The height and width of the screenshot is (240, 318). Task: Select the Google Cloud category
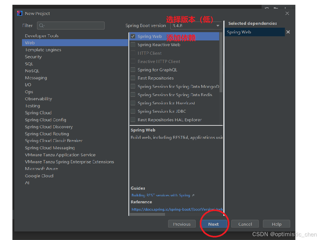point(39,176)
